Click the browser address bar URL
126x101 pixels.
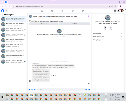[29, 6]
